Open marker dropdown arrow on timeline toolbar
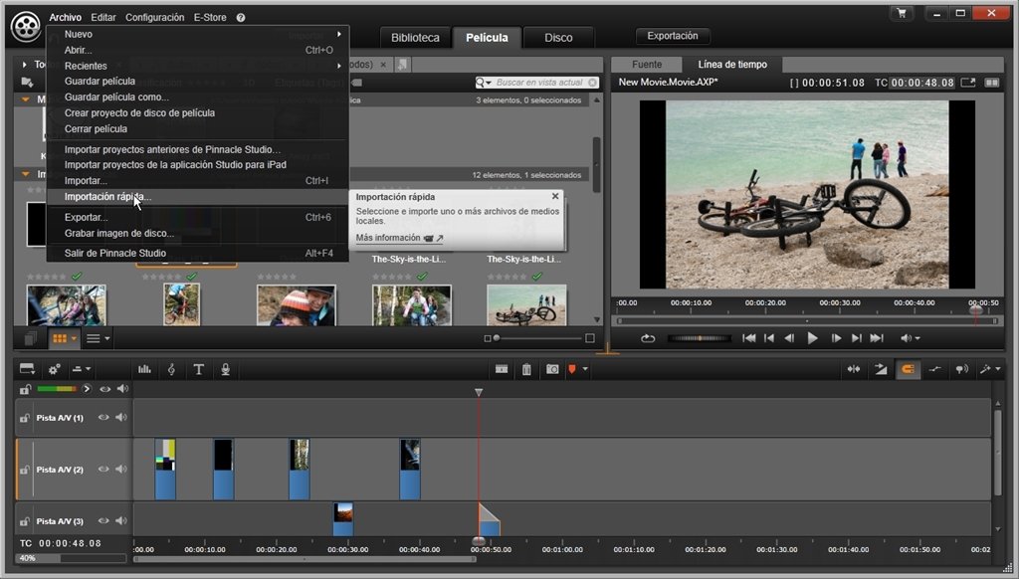Screen dimensions: 1019x579 [585, 369]
